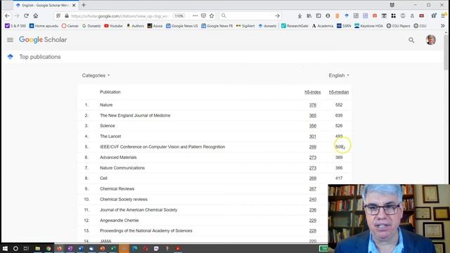Open the Youtube bookmark
This screenshot has height=253, width=450.
(x=113, y=26)
